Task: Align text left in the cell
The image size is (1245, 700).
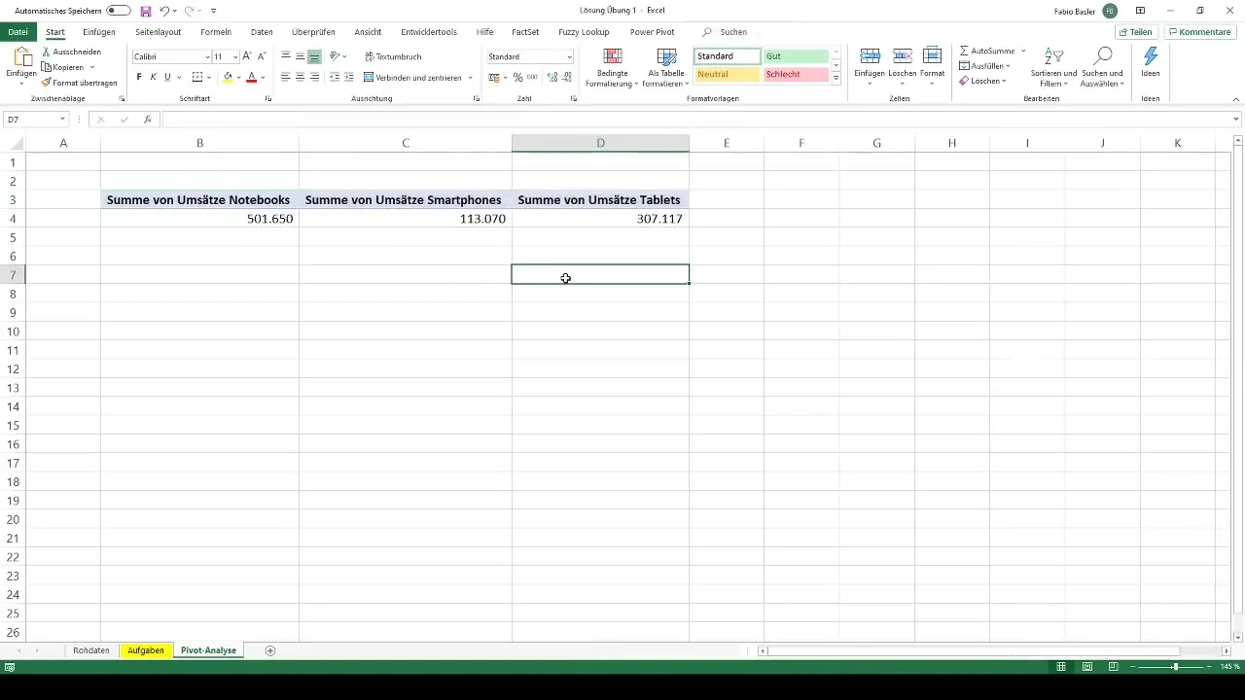Action: point(286,77)
